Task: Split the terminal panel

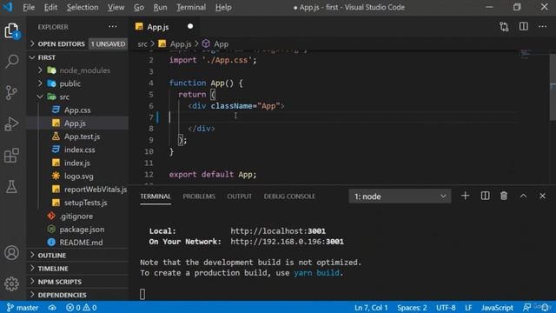Action: pyautogui.click(x=485, y=196)
